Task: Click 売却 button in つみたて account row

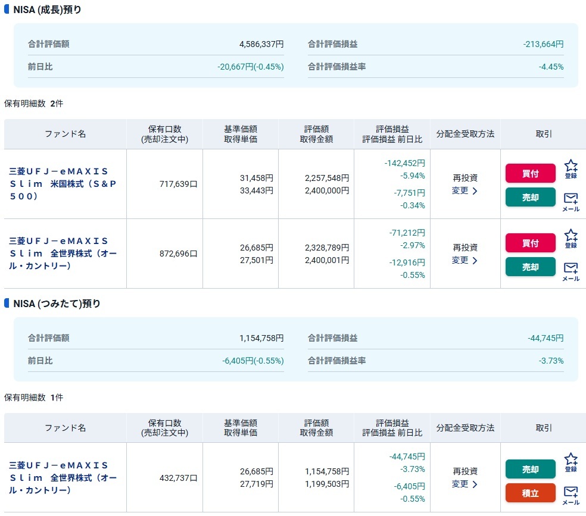Action: [x=530, y=469]
